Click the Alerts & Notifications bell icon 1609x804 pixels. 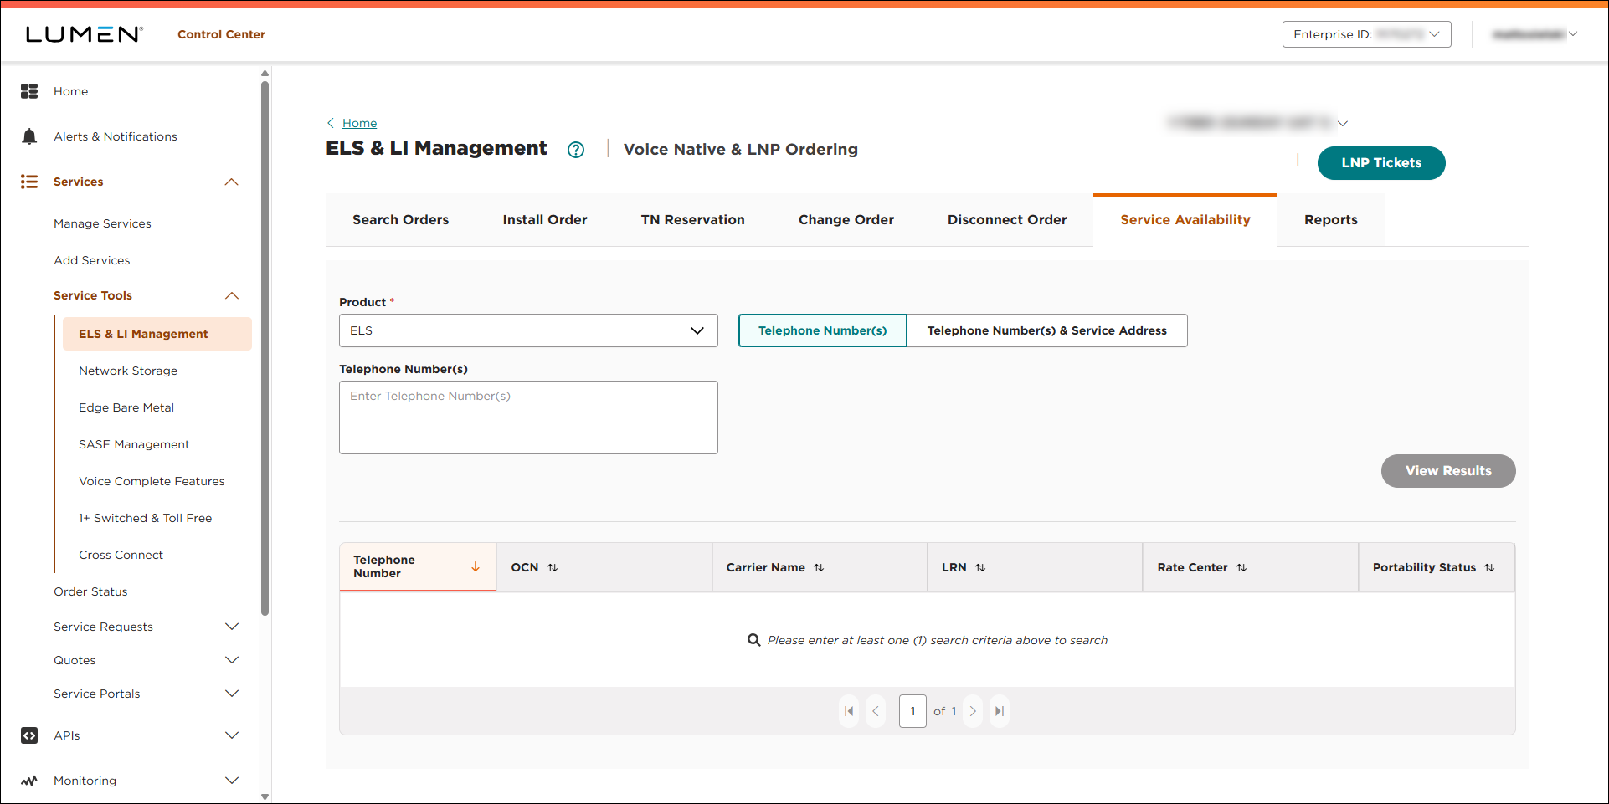pyautogui.click(x=29, y=136)
